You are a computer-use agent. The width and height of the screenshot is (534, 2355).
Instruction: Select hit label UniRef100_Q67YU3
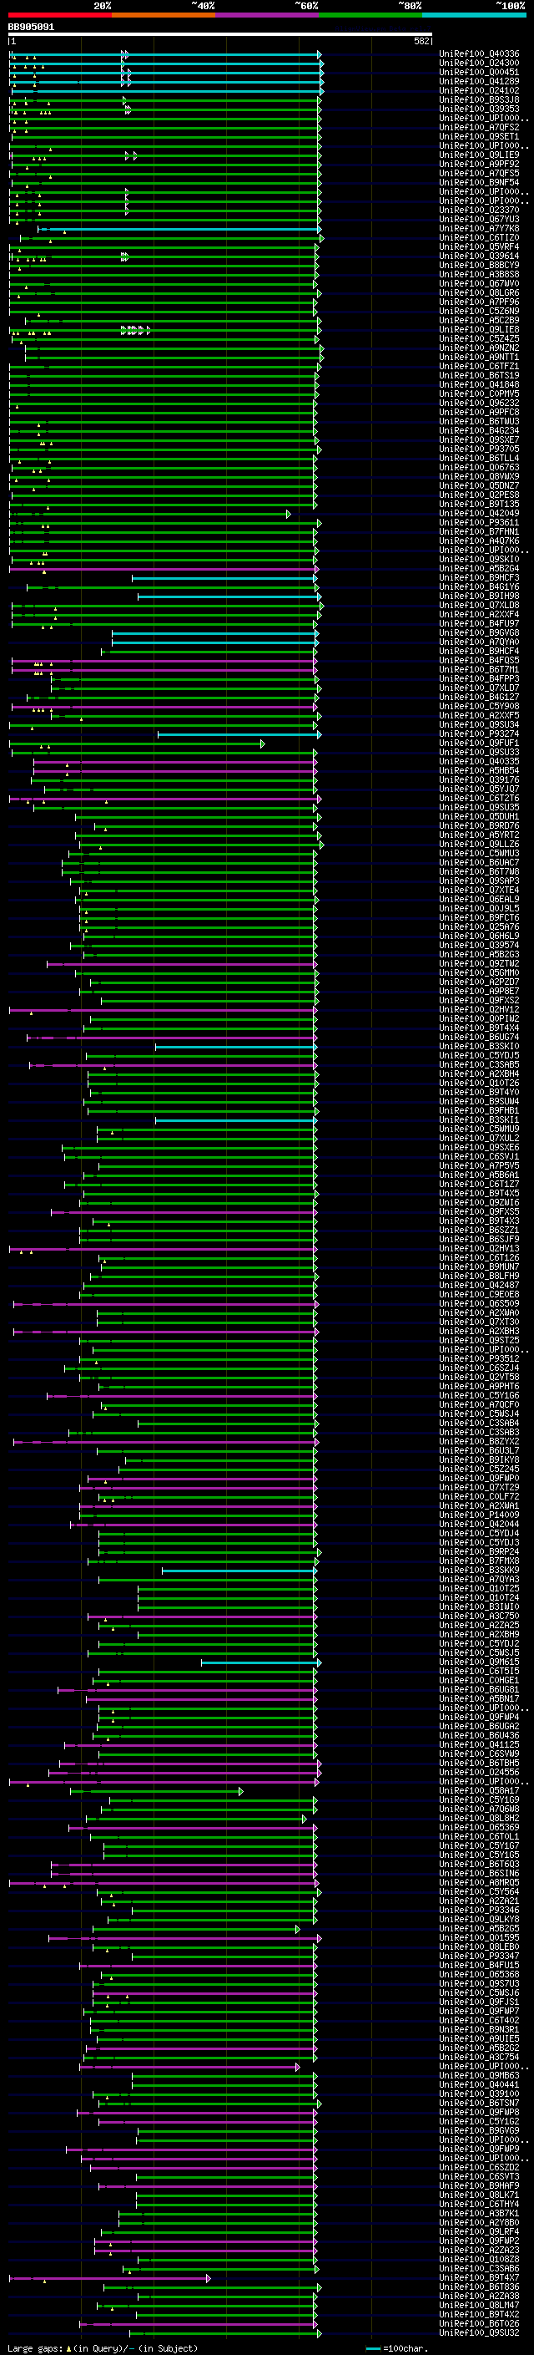[479, 220]
